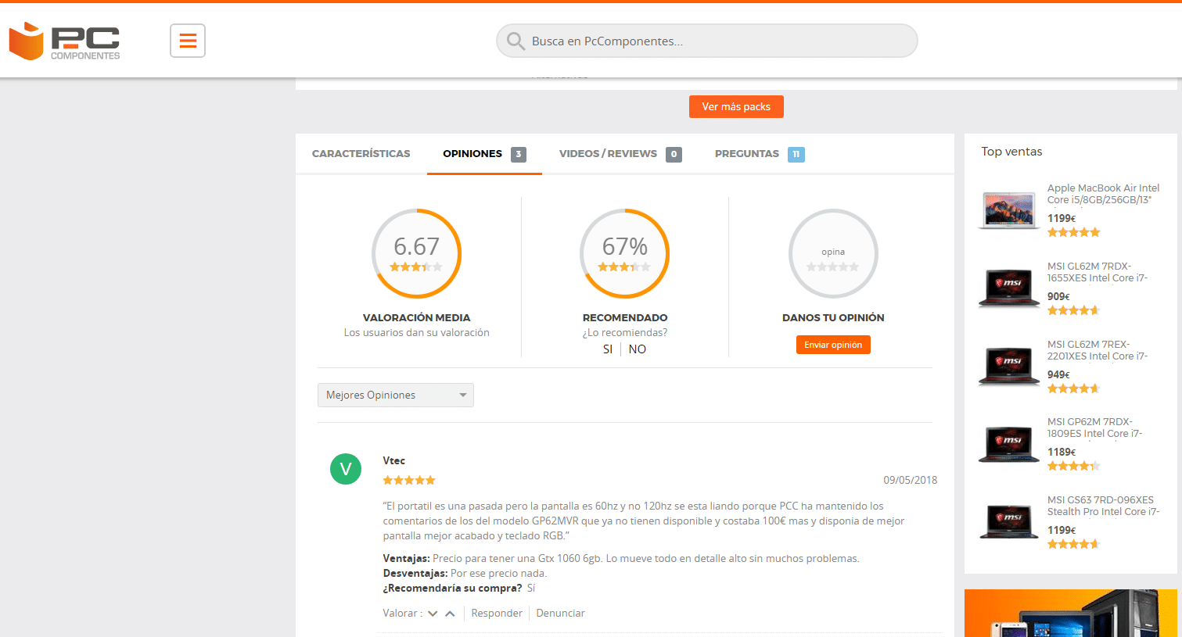Click the opina rating circle stars
This screenshot has width=1182, height=637.
(833, 267)
